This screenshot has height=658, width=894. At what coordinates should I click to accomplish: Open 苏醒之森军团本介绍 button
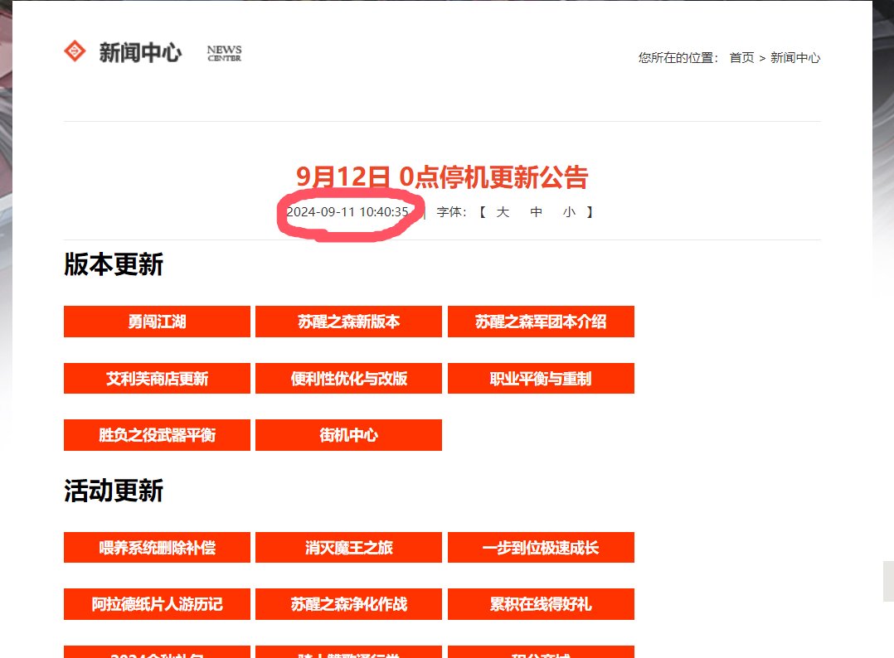(541, 322)
